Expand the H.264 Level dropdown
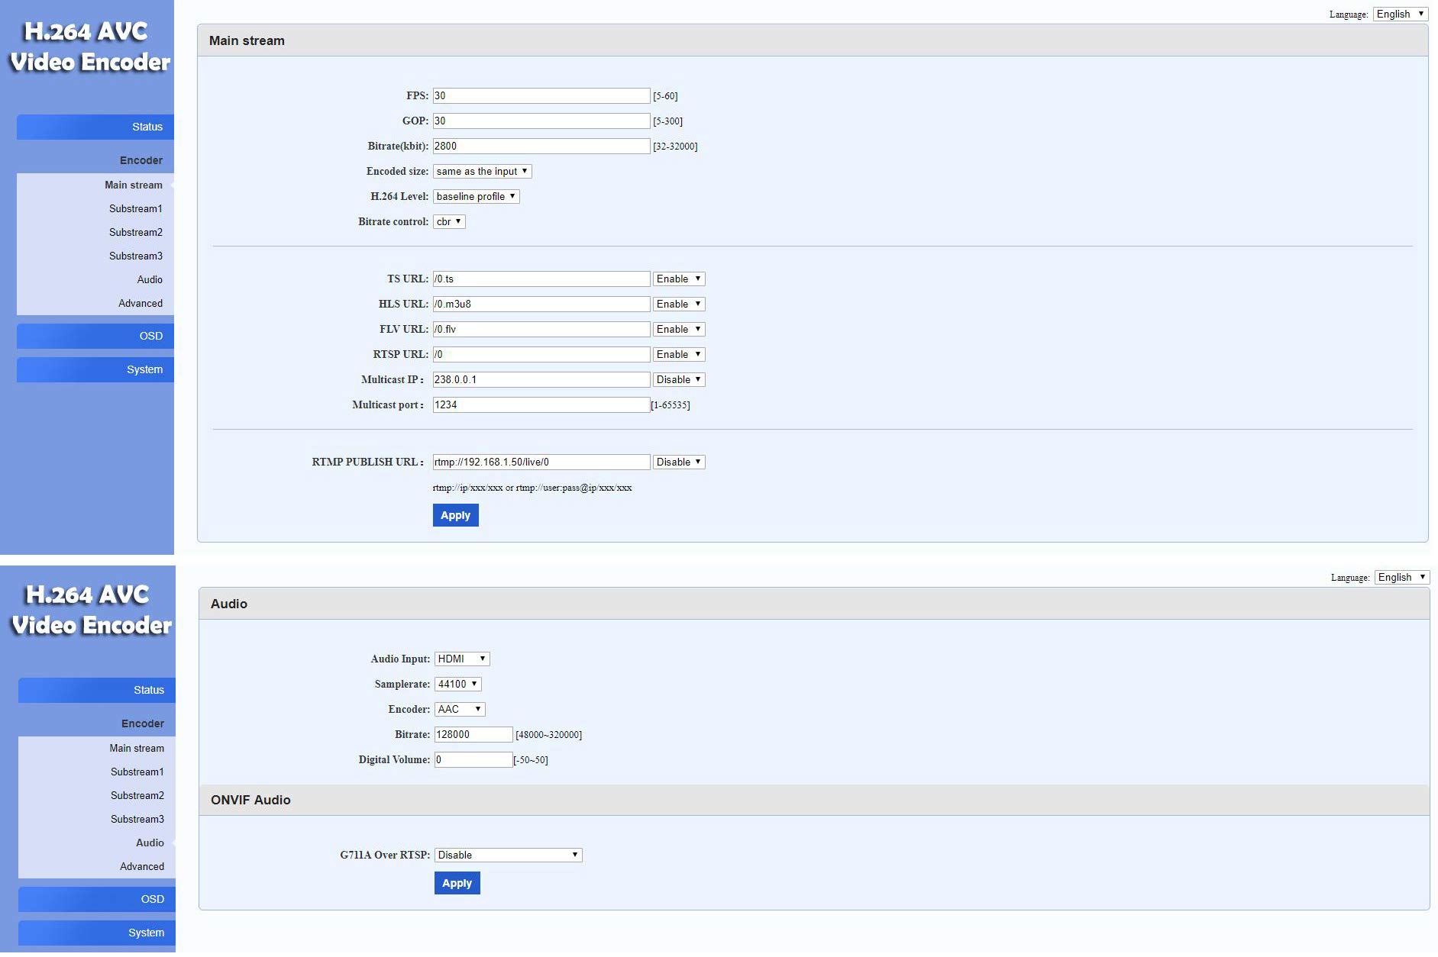Screen dimensions: 1438x957 pos(476,196)
